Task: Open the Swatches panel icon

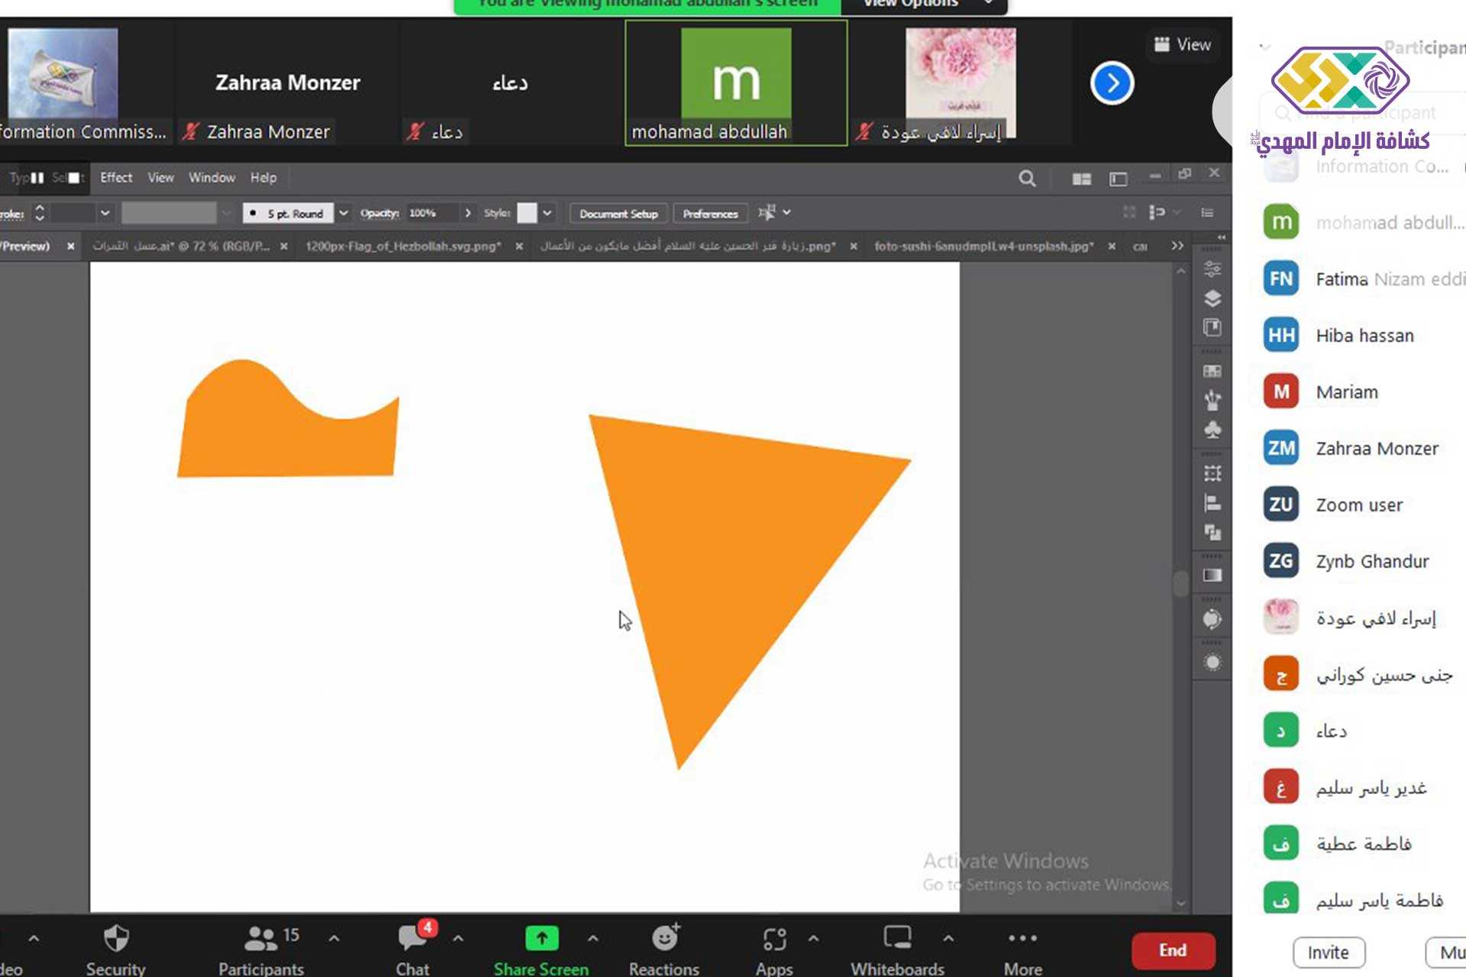Action: tap(1212, 372)
